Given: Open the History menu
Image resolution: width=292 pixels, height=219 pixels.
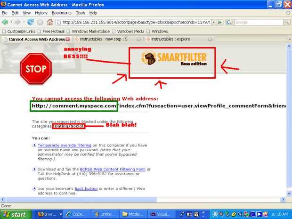Looking at the screenshot, I should (x=41, y=13).
